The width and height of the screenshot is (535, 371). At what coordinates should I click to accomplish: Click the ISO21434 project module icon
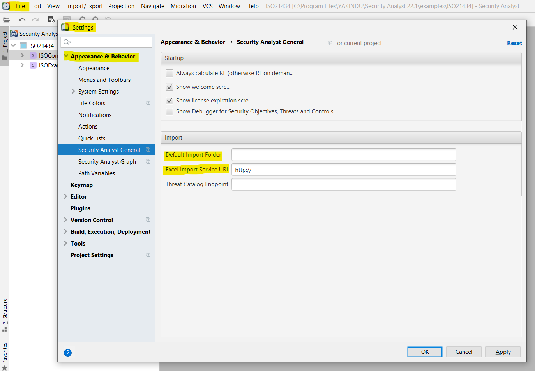23,46
